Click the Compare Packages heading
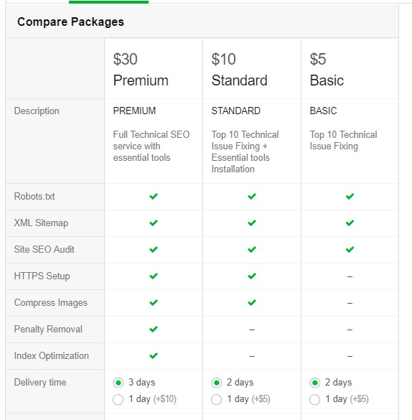 click(x=70, y=22)
